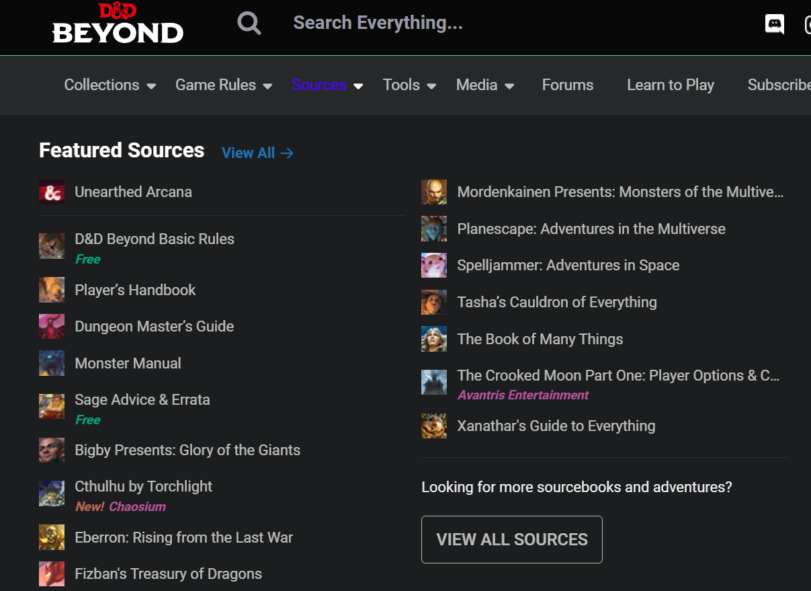Click the Sage Advice & Errata icon
The height and width of the screenshot is (591, 811).
point(52,407)
